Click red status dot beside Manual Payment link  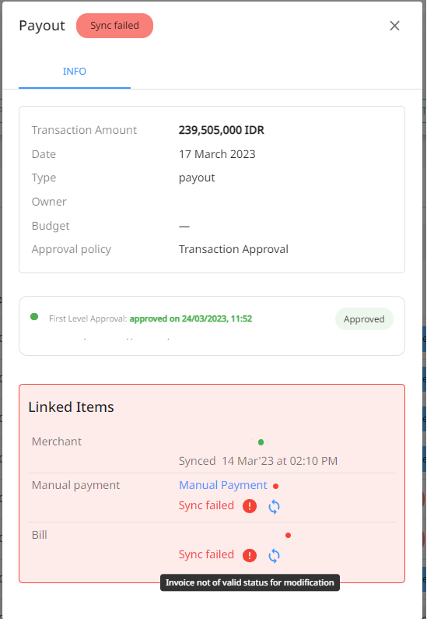[x=275, y=487]
